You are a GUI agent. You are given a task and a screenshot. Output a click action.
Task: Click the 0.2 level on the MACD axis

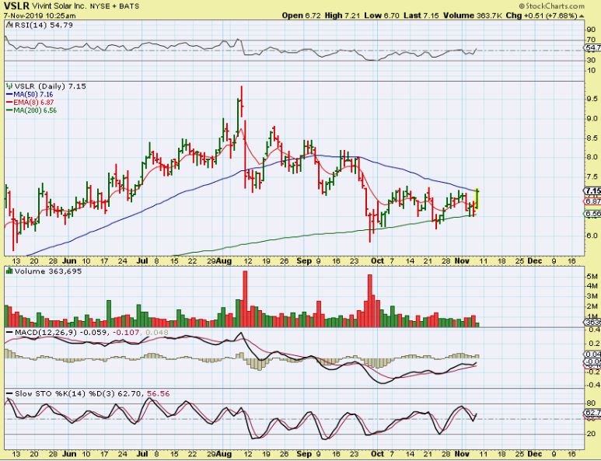pyautogui.click(x=593, y=344)
